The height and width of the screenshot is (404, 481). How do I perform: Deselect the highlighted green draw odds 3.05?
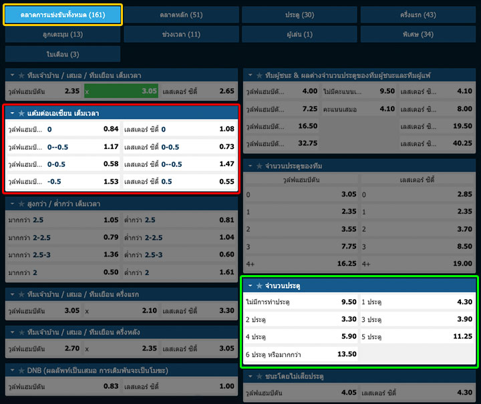pyautogui.click(x=122, y=91)
